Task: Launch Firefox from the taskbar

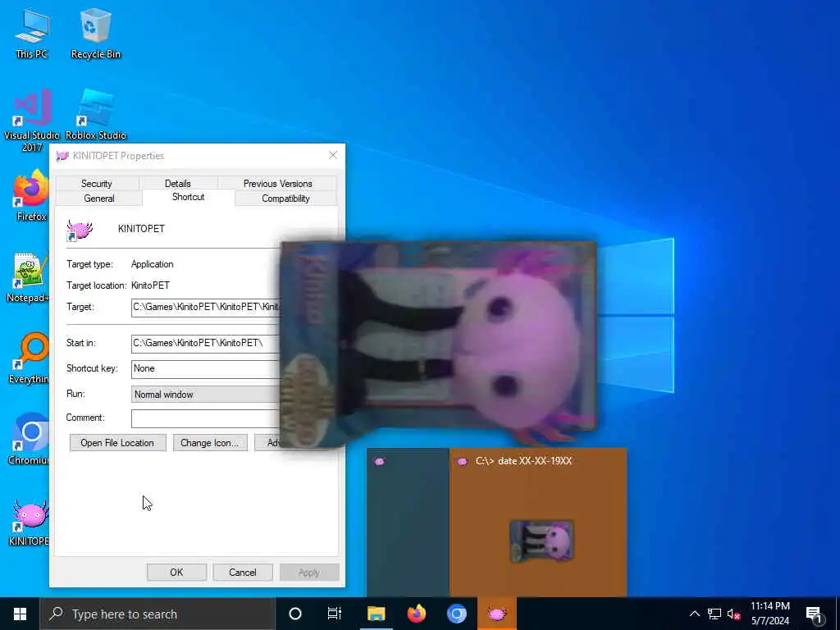Action: click(x=416, y=614)
